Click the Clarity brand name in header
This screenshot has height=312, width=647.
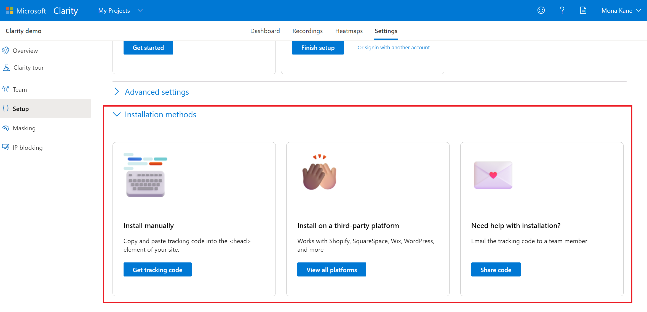click(x=66, y=11)
